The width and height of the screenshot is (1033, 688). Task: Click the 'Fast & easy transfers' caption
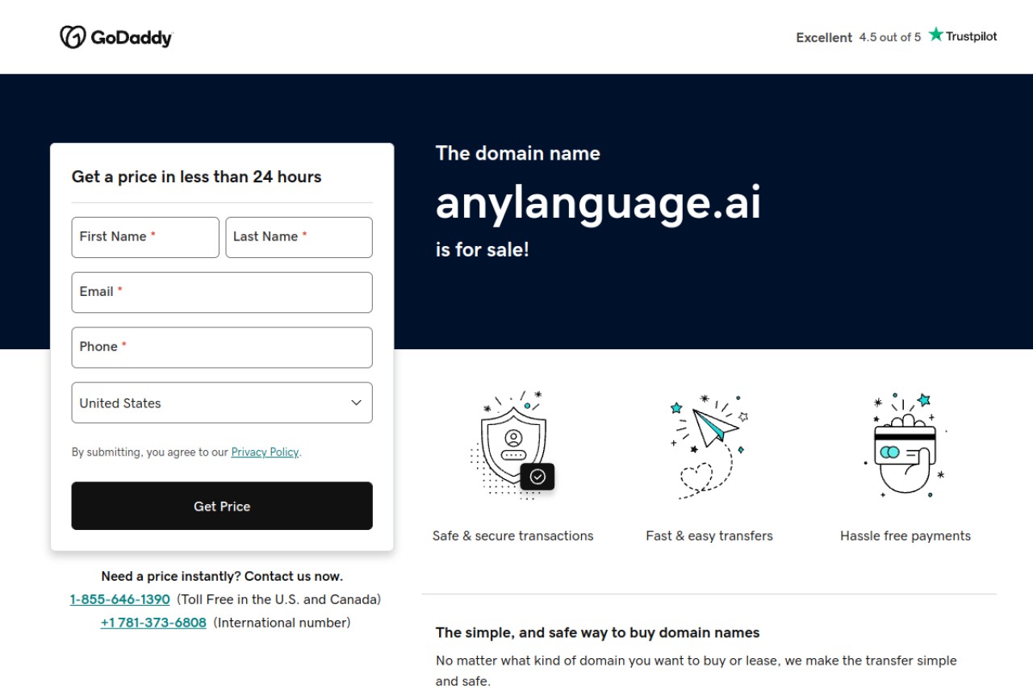(x=709, y=536)
